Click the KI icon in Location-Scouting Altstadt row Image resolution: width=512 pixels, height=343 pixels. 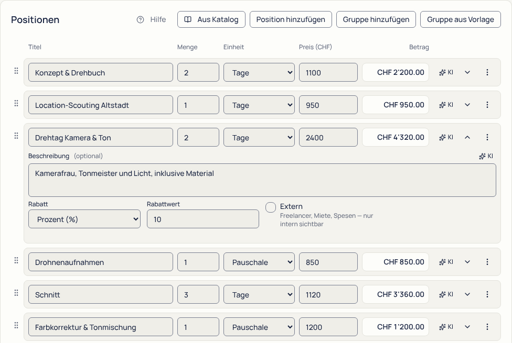446,105
